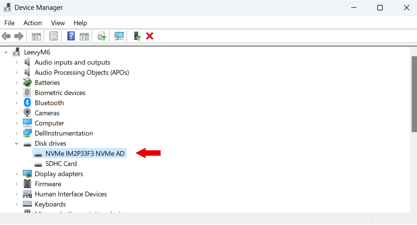Click the Bluetooth logo icon

[27, 103]
